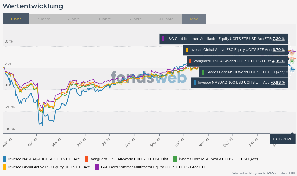Open the Max time range tab

pyautogui.click(x=194, y=19)
